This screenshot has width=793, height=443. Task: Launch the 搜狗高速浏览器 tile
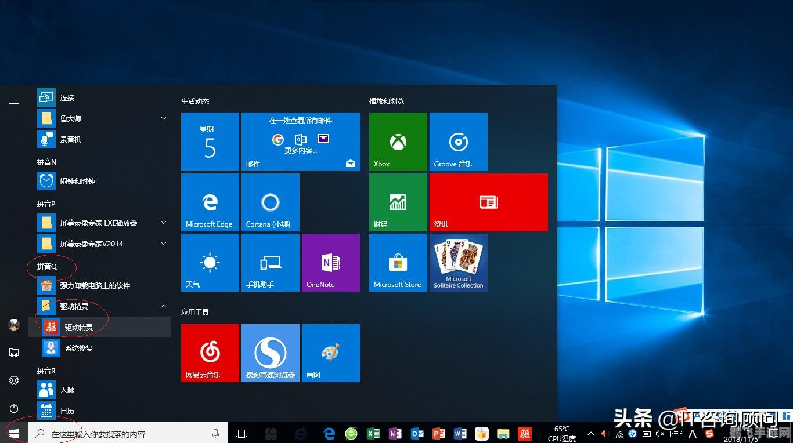[271, 353]
